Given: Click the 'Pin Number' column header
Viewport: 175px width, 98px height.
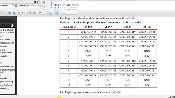Looking at the screenshot, I should tap(69, 27).
